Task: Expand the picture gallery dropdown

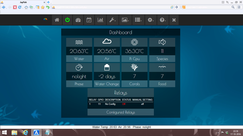Action: click(x=125, y=20)
